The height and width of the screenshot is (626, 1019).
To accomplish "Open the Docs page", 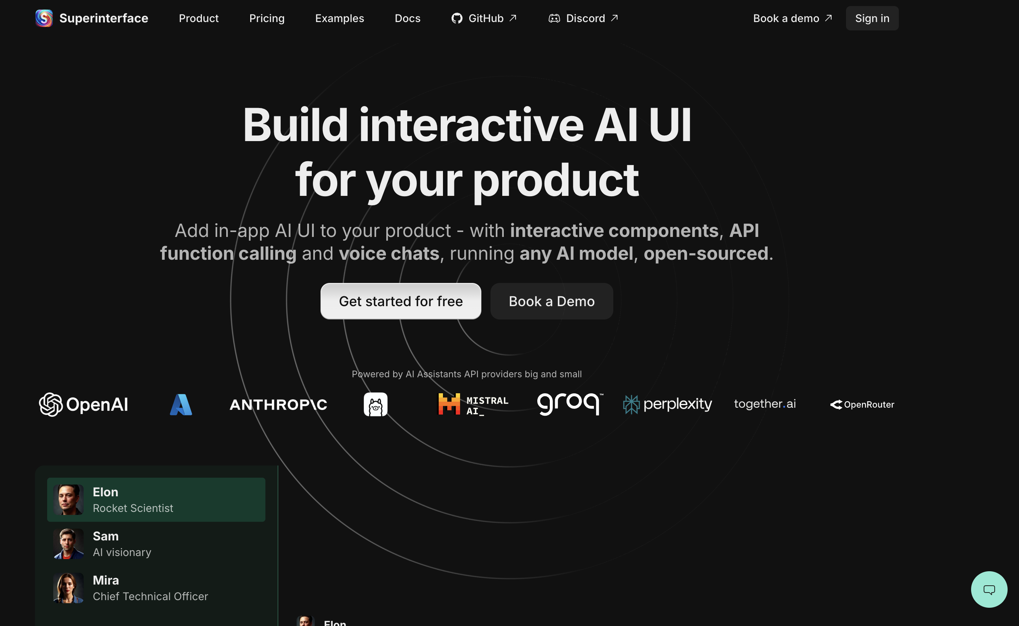I will (x=407, y=18).
